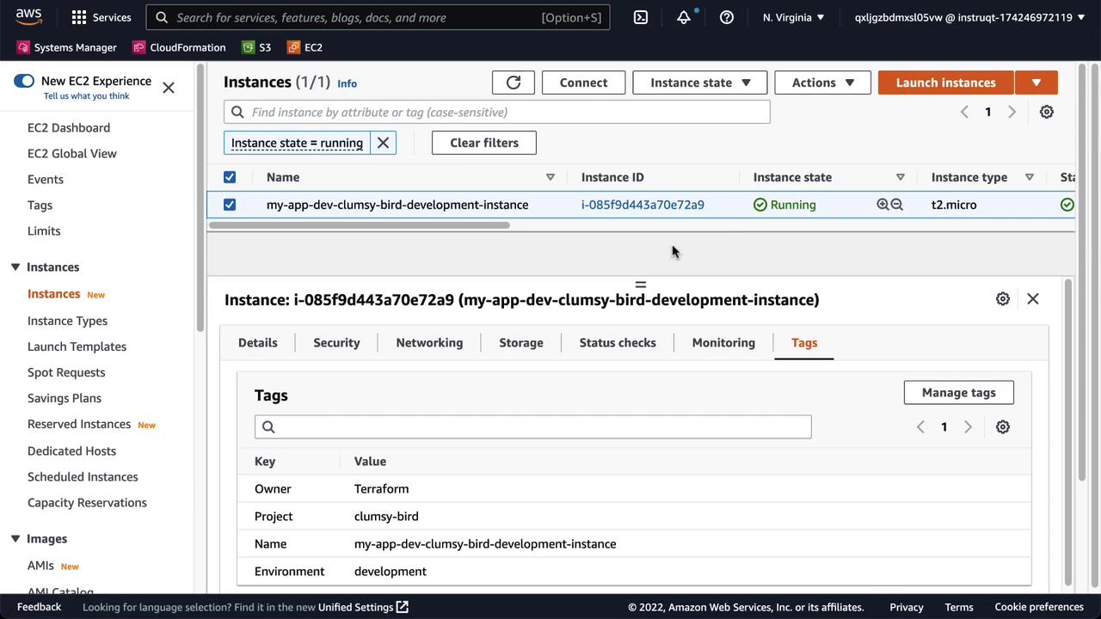The width and height of the screenshot is (1101, 619).
Task: Click the help question mark icon
Action: pyautogui.click(x=727, y=17)
